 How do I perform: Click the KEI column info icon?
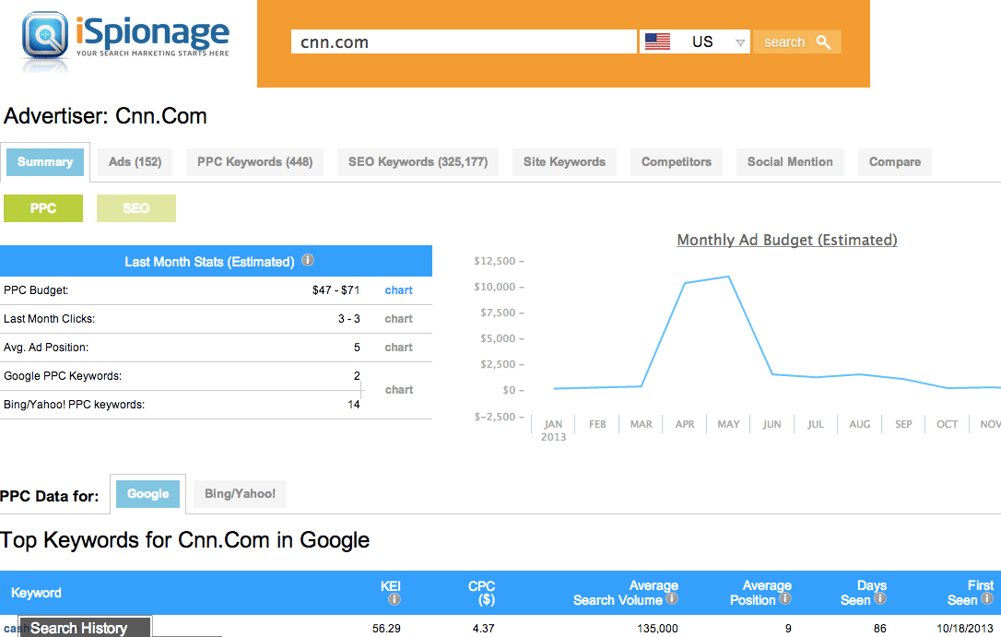pos(395,600)
